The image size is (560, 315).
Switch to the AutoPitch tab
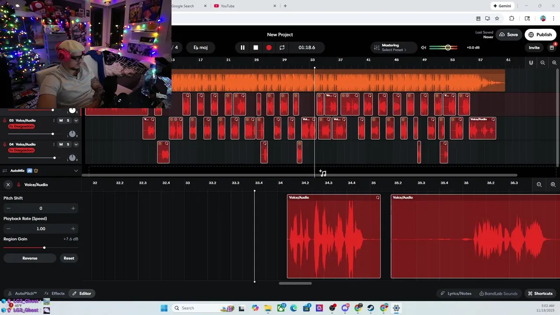click(x=22, y=294)
